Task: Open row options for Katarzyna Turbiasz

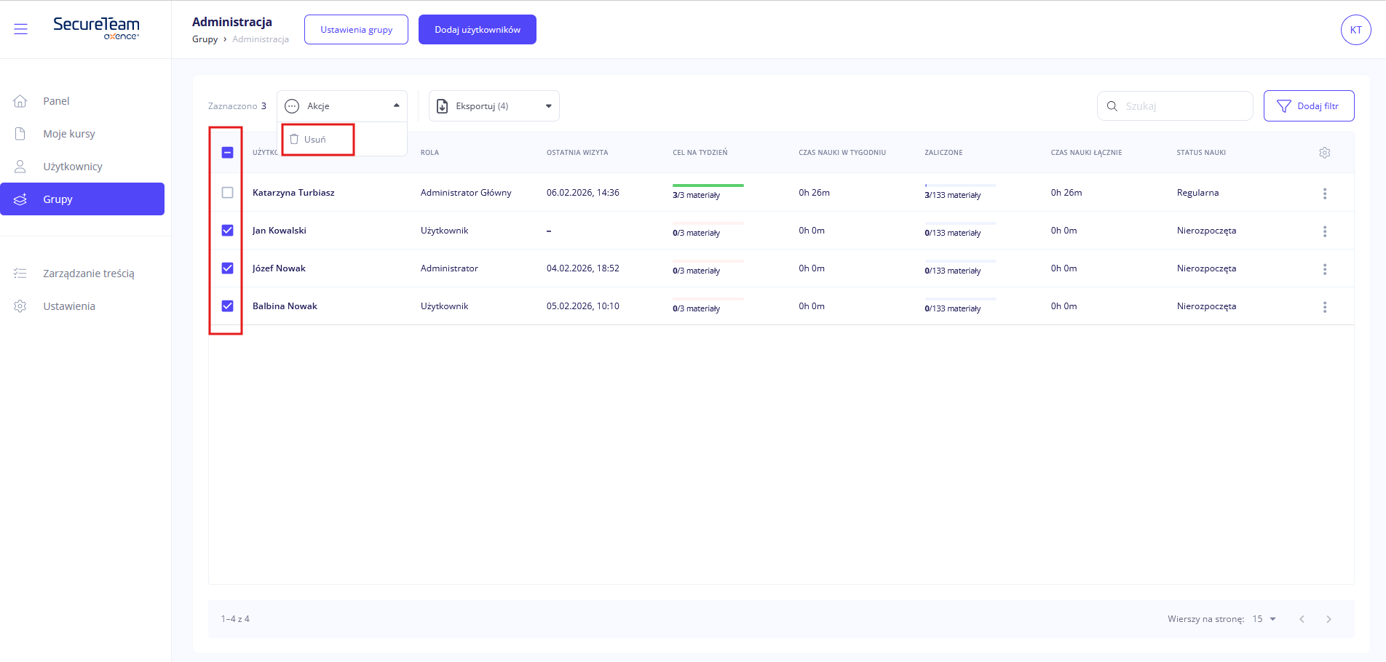Action: tap(1324, 194)
